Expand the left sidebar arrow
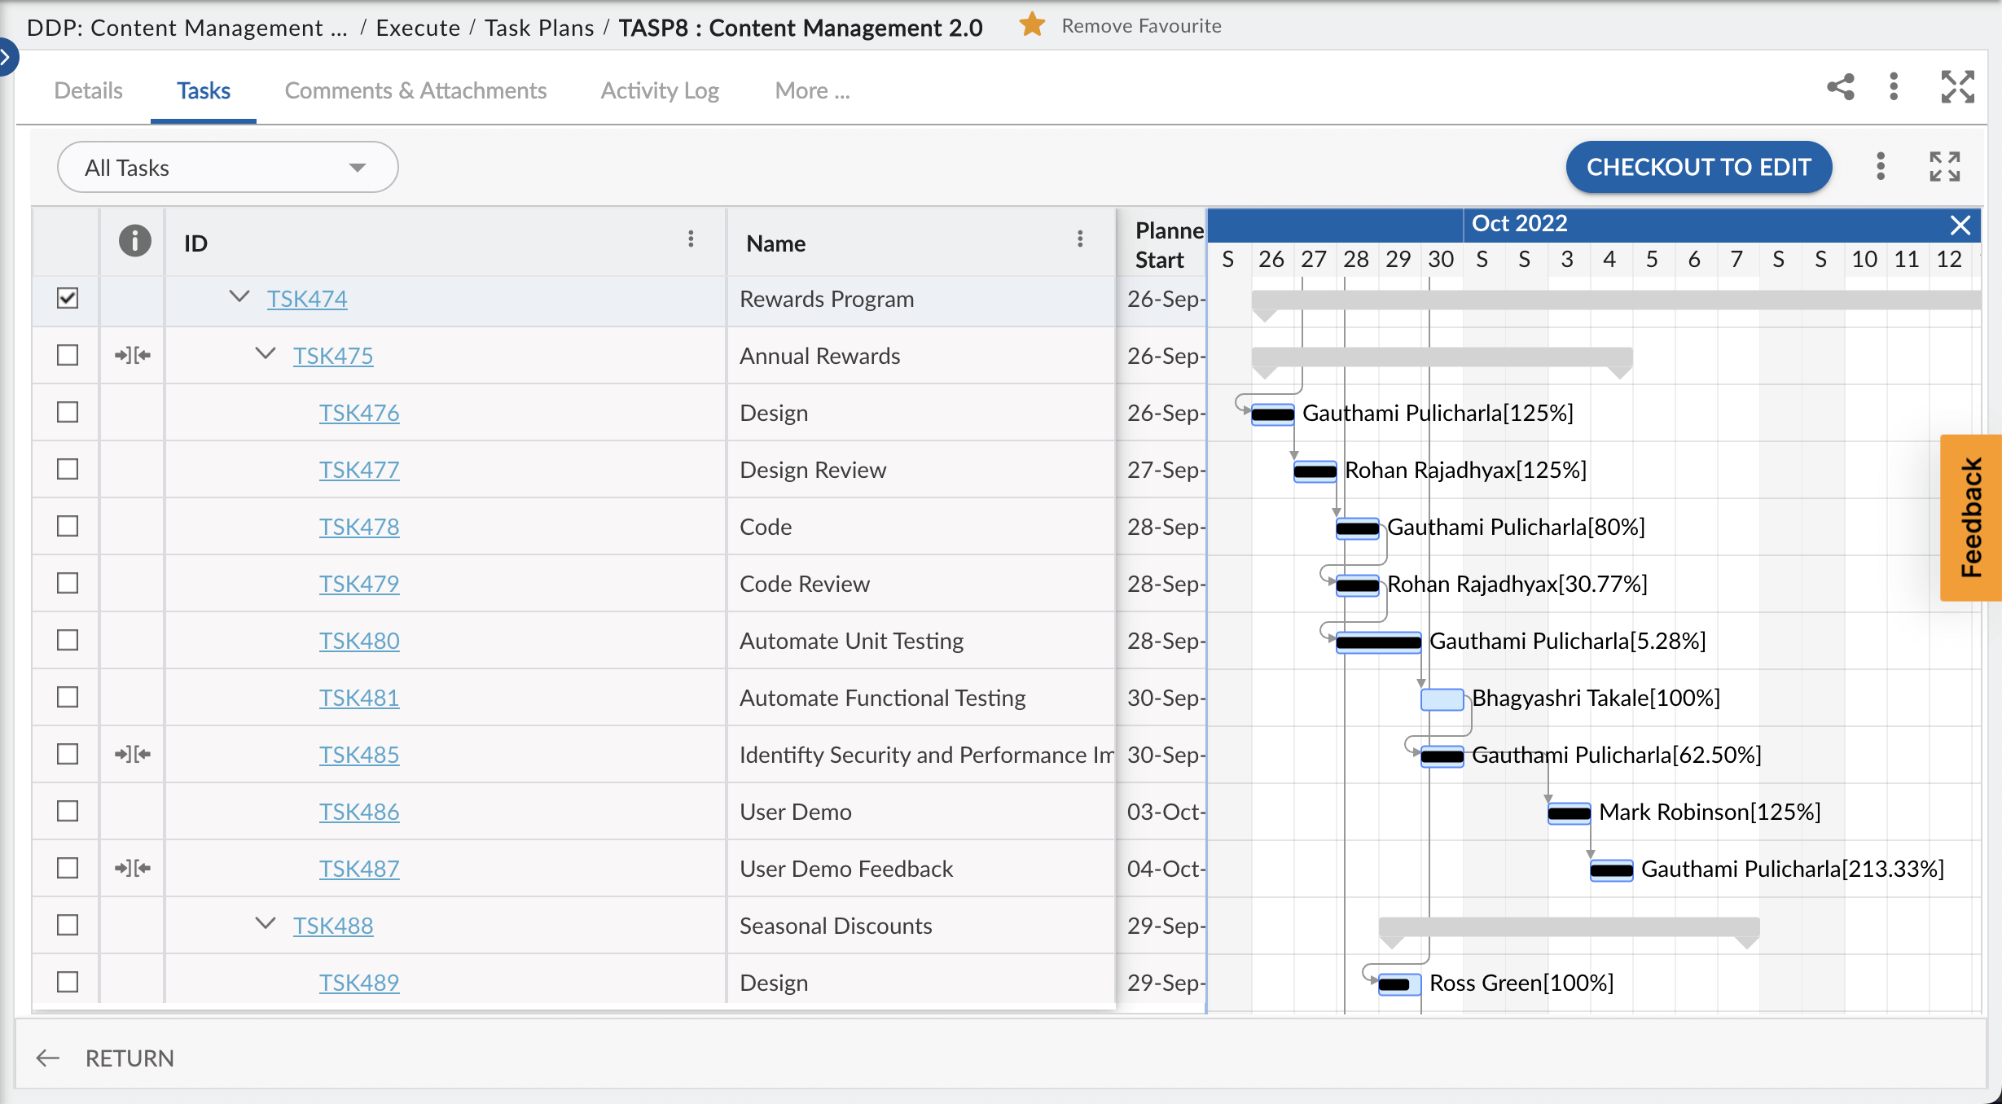 click(x=7, y=57)
